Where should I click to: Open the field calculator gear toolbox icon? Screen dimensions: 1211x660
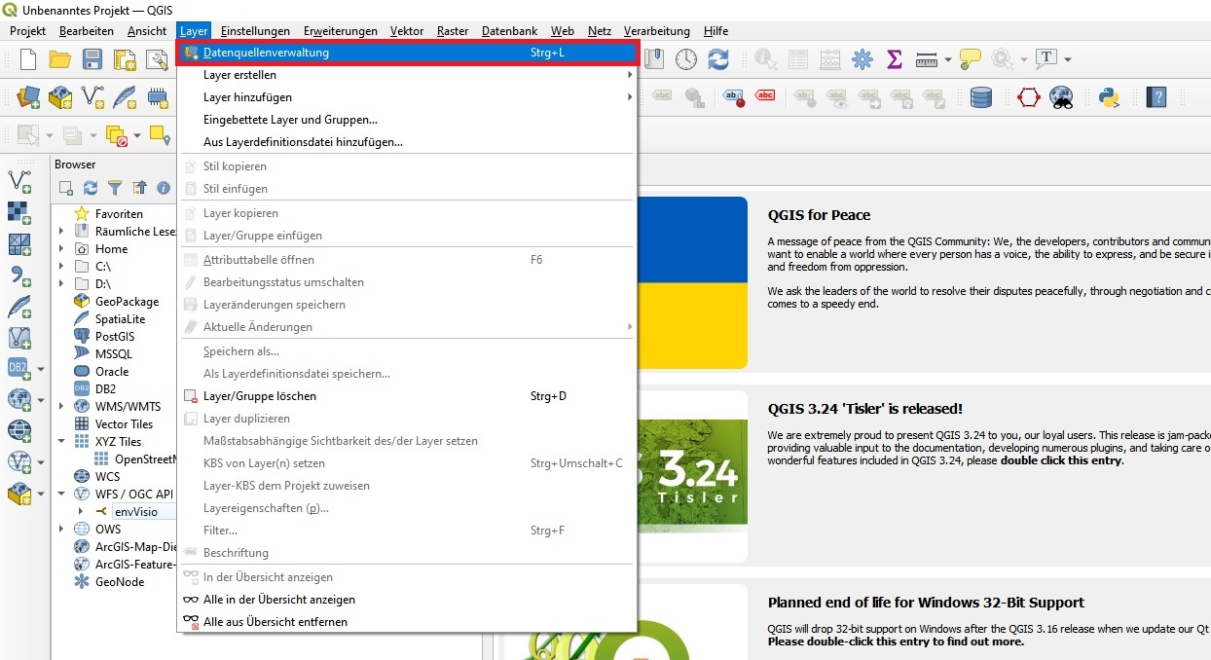click(x=862, y=59)
